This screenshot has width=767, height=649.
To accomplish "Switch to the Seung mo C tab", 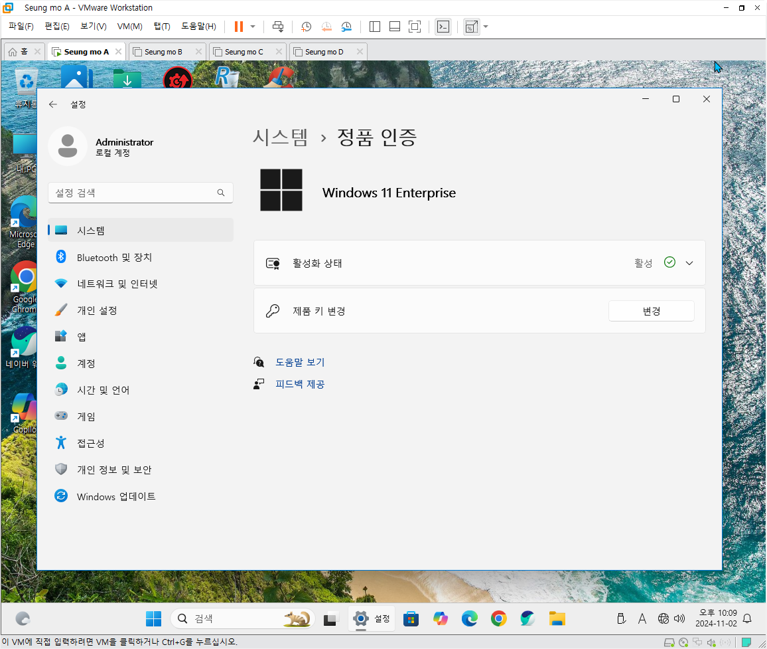I will [244, 52].
